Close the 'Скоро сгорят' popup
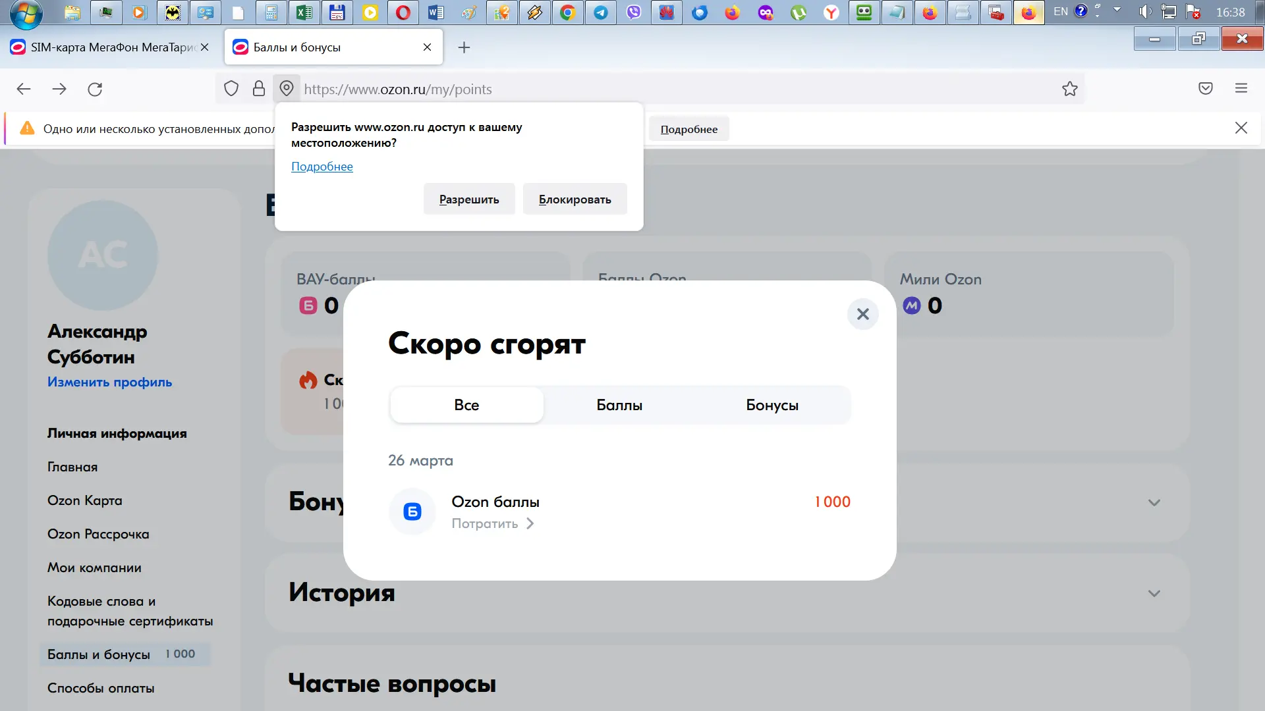1265x711 pixels. pos(862,314)
